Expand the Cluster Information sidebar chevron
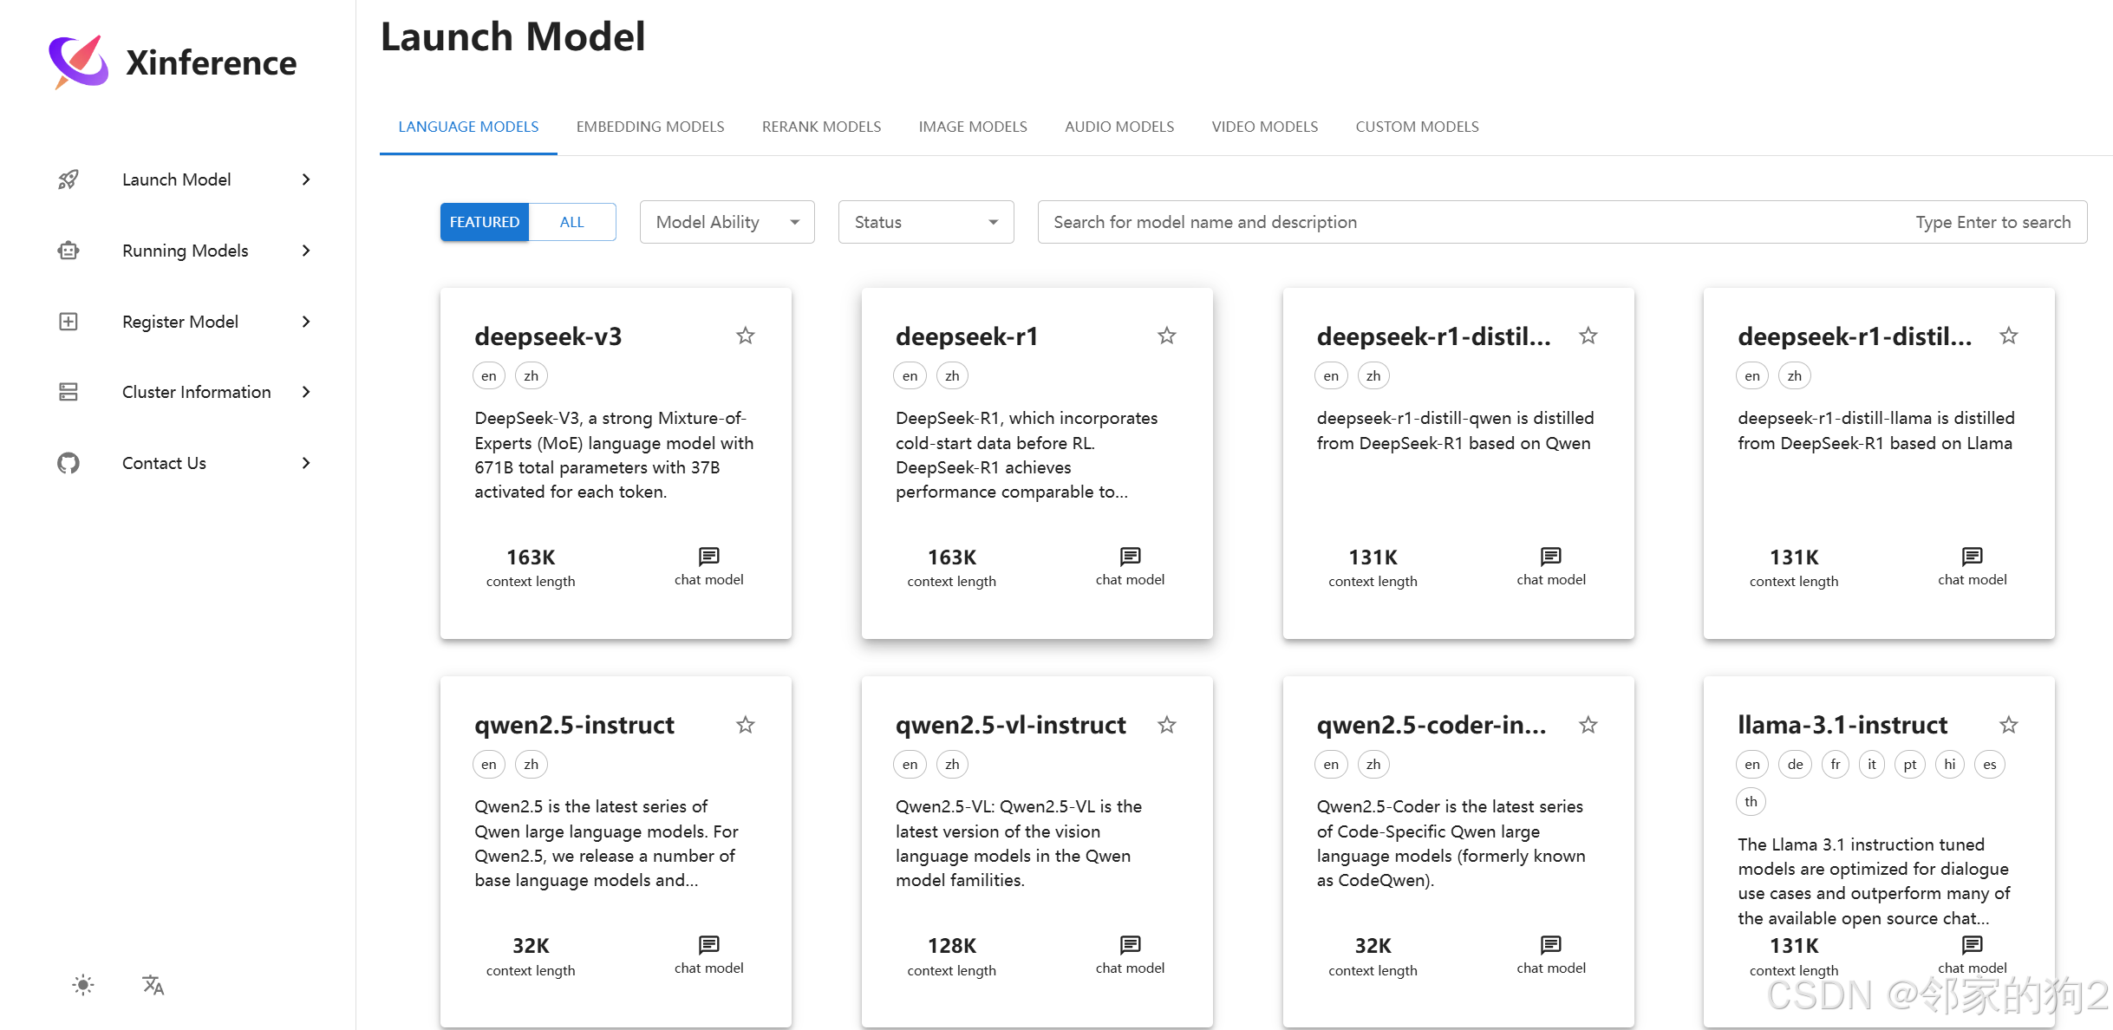 coord(306,392)
